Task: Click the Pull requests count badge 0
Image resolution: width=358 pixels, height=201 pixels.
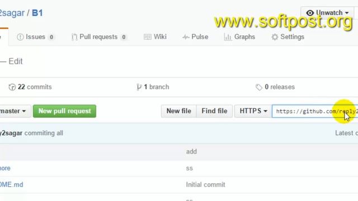Action: (124, 37)
